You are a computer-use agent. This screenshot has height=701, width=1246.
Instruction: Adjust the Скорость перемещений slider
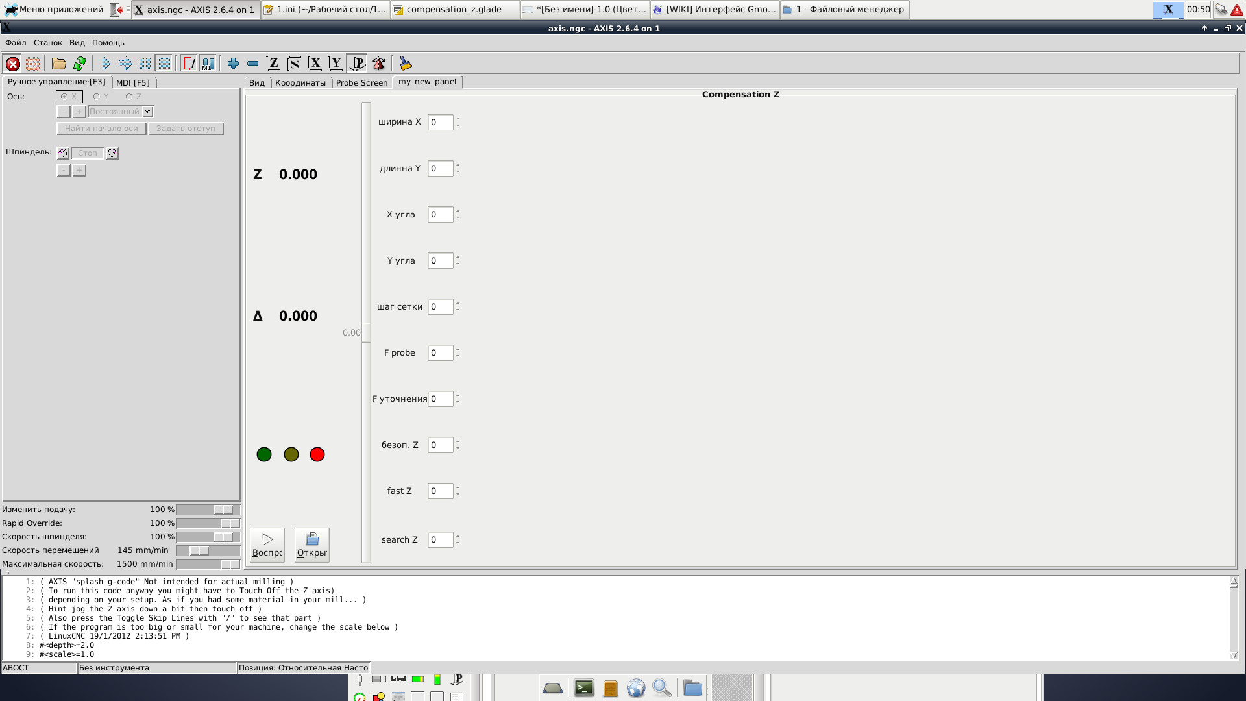click(199, 550)
